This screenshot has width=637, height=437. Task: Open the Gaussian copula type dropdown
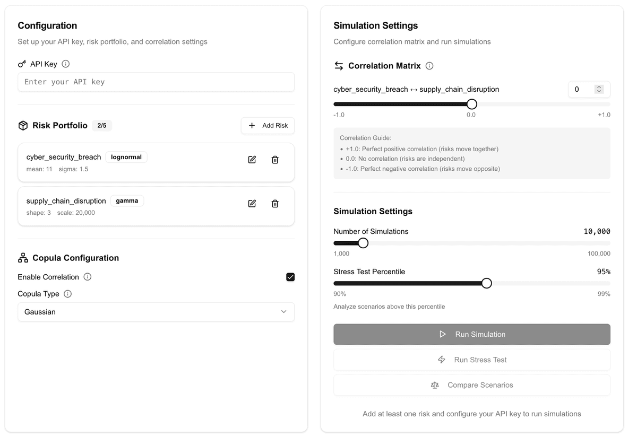tap(156, 312)
